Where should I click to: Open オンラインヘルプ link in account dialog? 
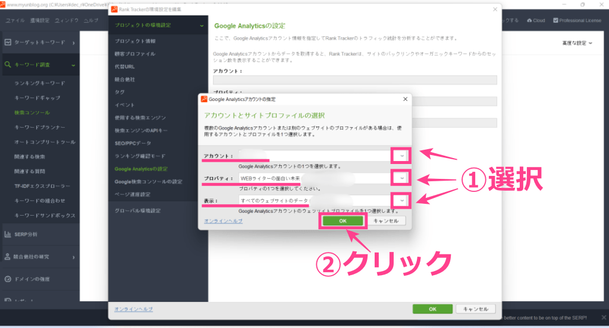click(224, 221)
